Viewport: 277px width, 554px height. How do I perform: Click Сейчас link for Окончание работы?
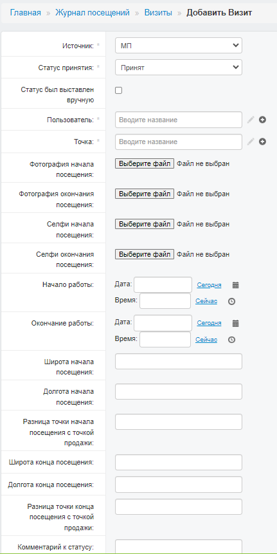pos(206,340)
